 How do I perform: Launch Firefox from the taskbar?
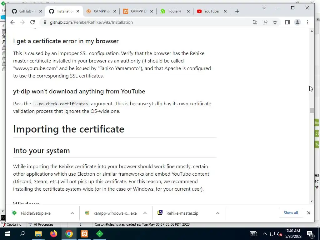click(54, 234)
